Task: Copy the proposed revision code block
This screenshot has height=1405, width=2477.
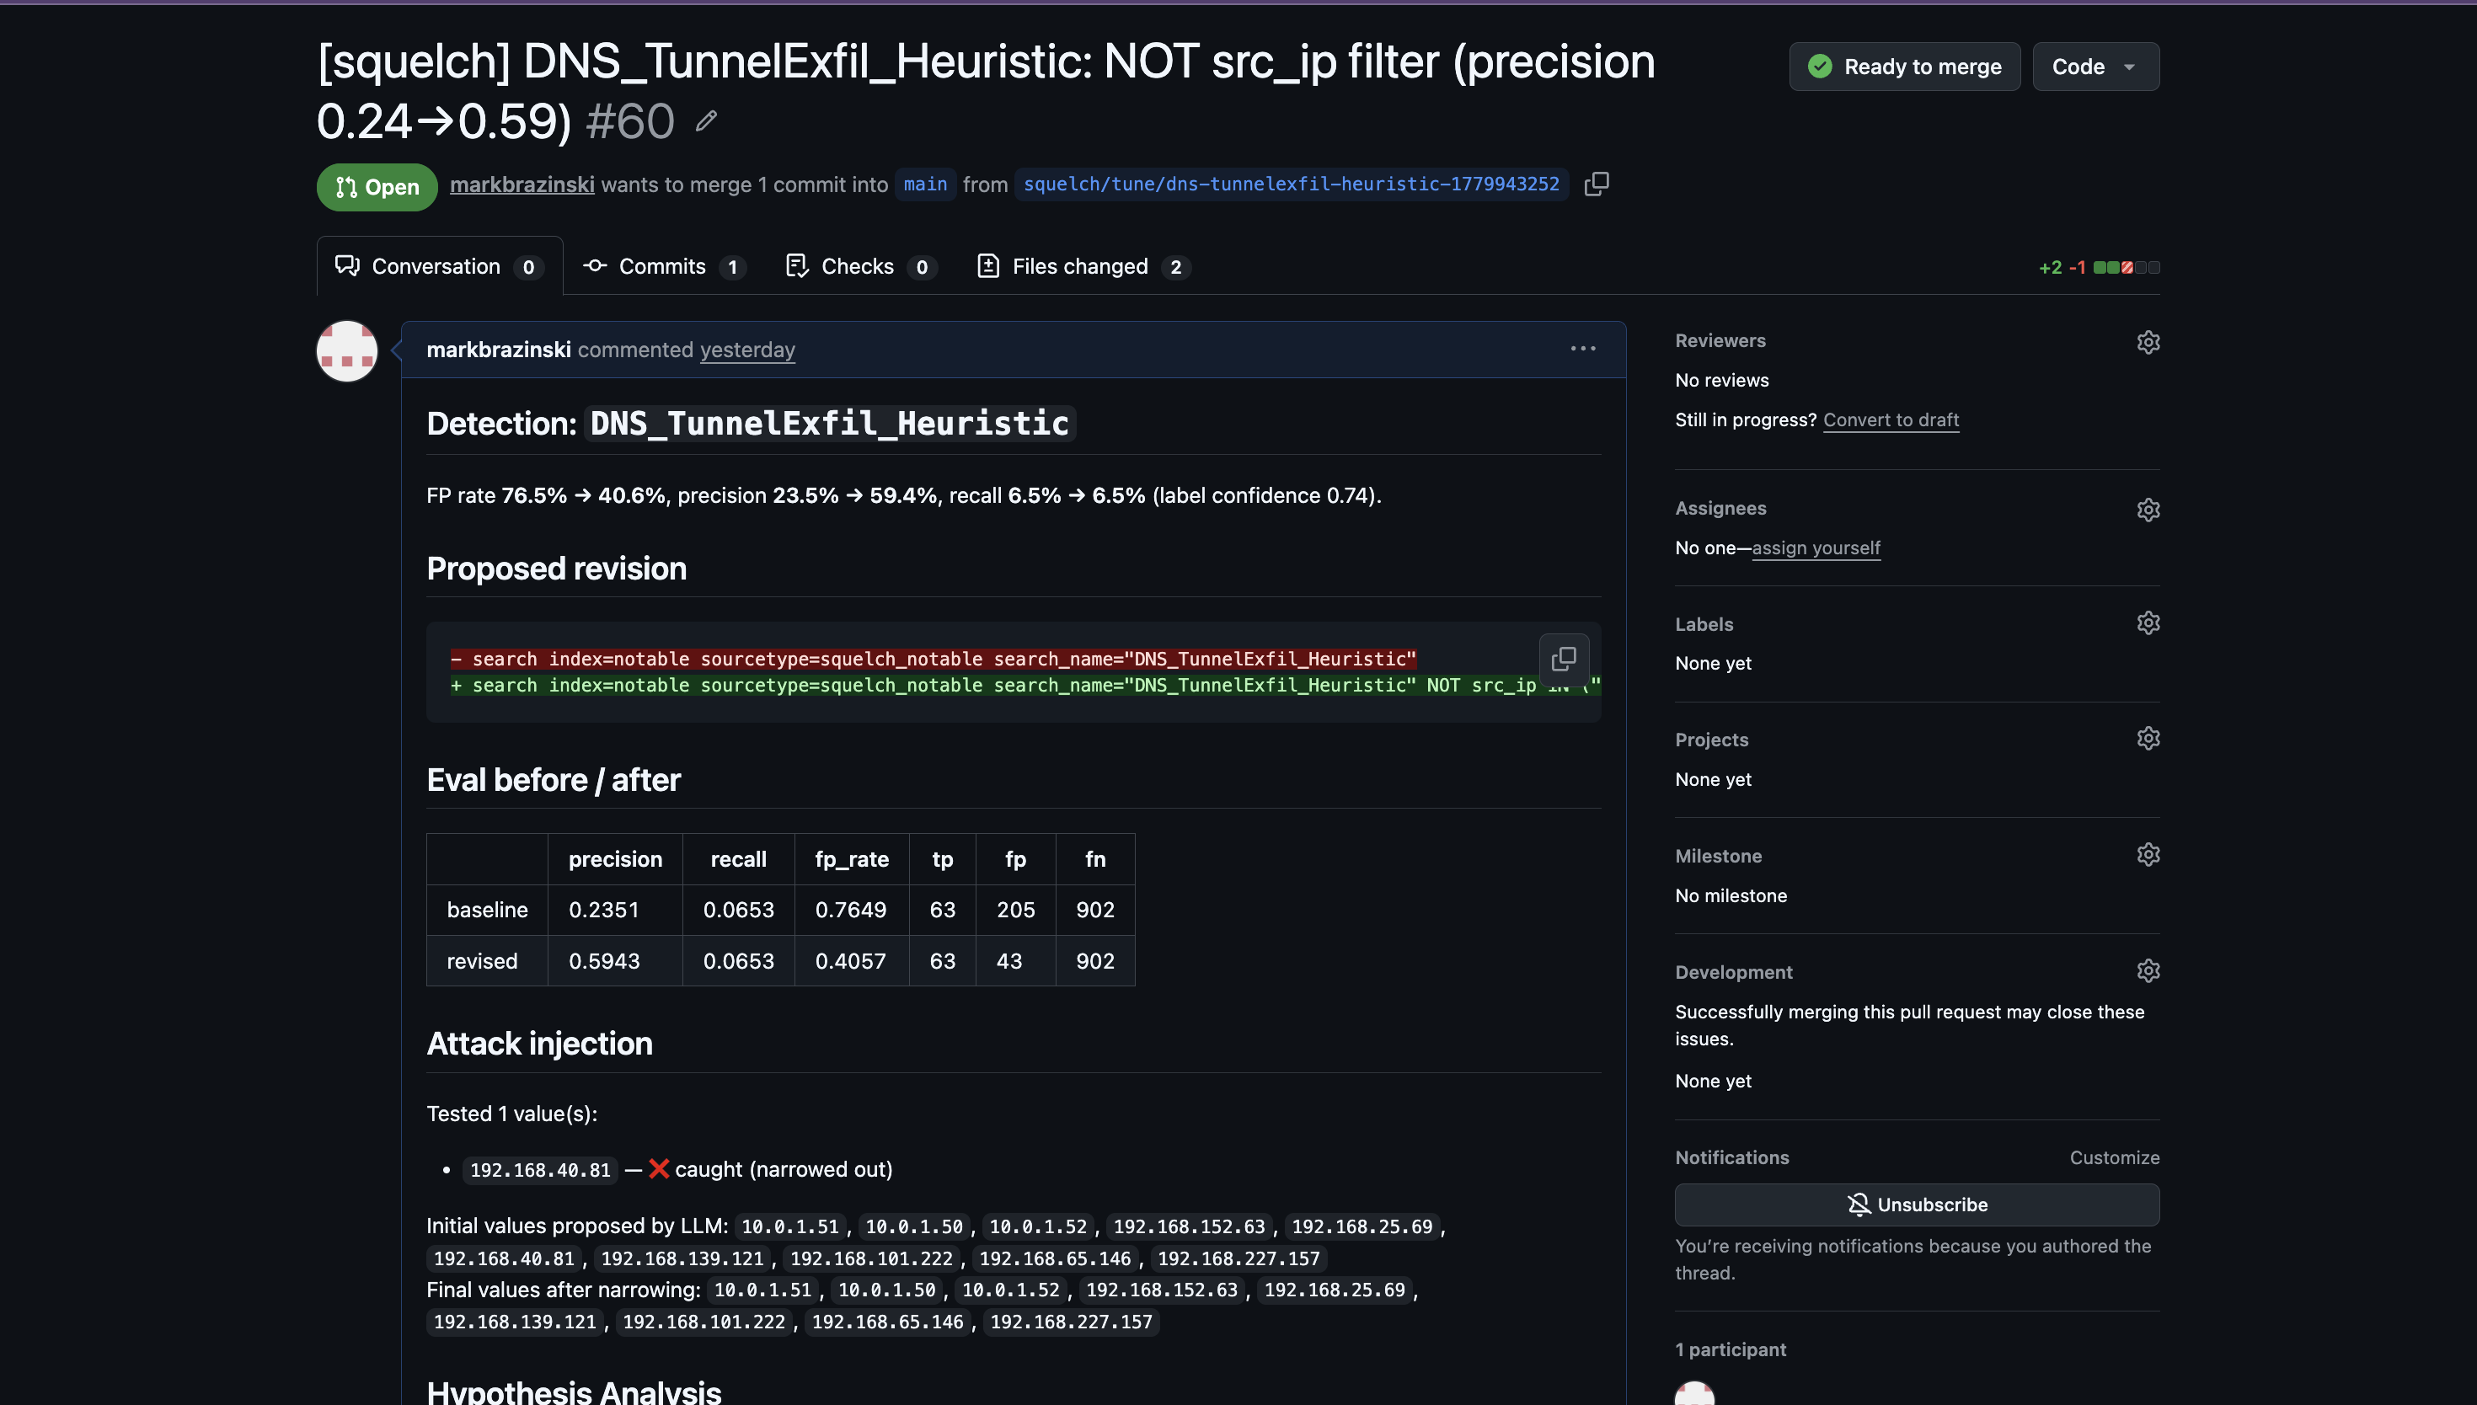Action: coord(1563,659)
